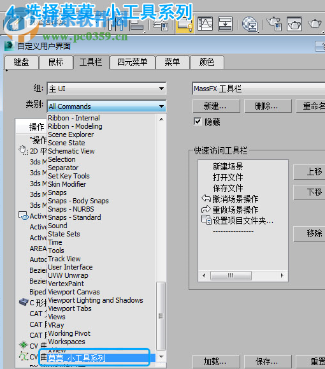Click the 2D pan hand icon in the action list

[24, 150]
